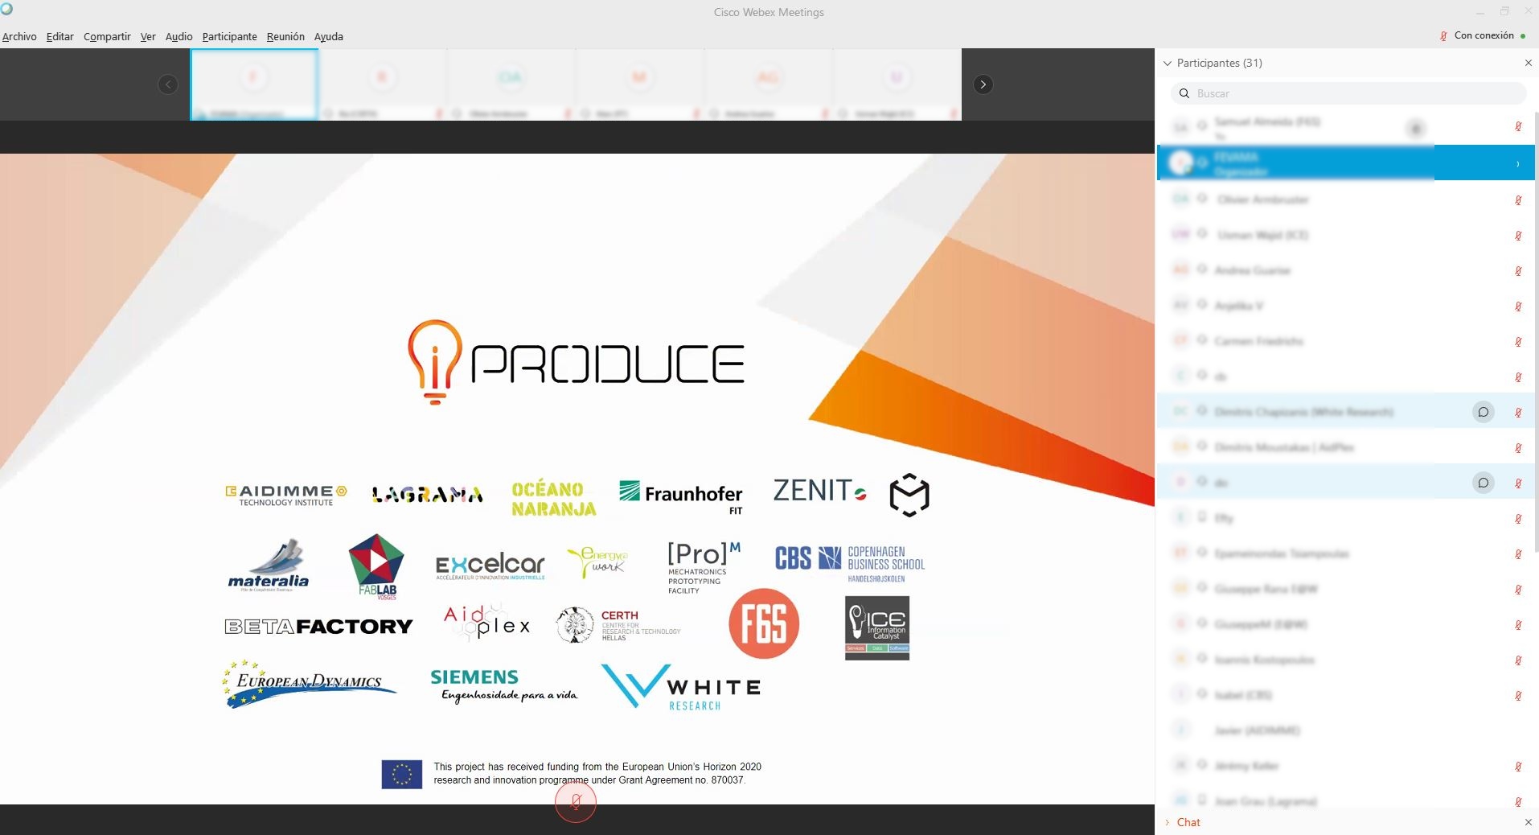Select the FEVAMA Organizador participant row
The image size is (1539, 835).
click(x=1345, y=163)
